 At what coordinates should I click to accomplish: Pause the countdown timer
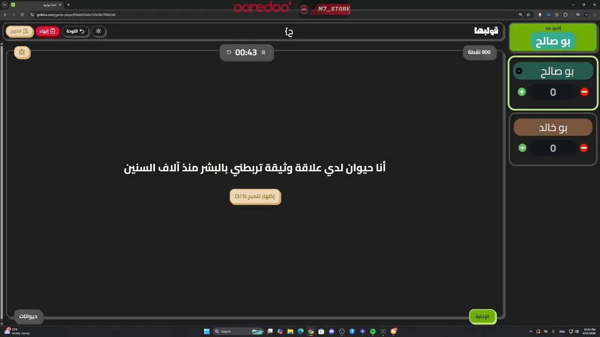click(x=263, y=52)
